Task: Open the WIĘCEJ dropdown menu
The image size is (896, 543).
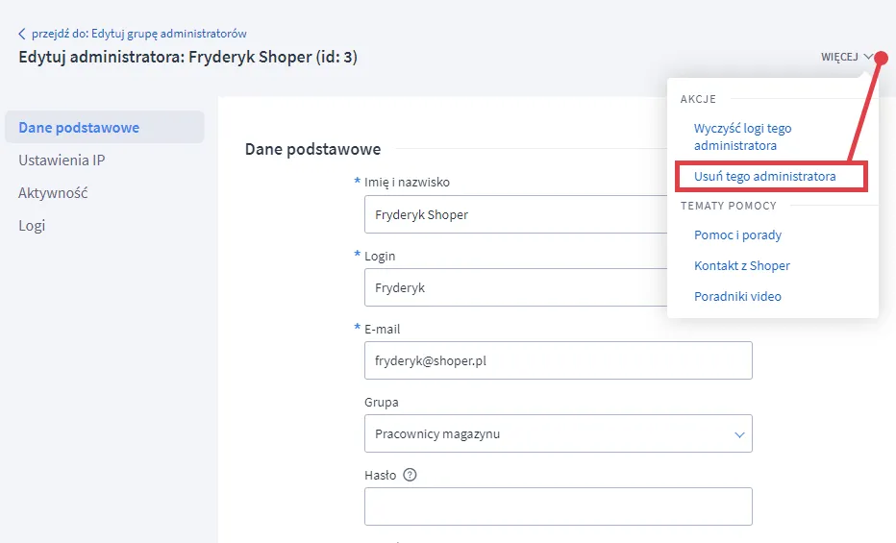Action: (846, 57)
